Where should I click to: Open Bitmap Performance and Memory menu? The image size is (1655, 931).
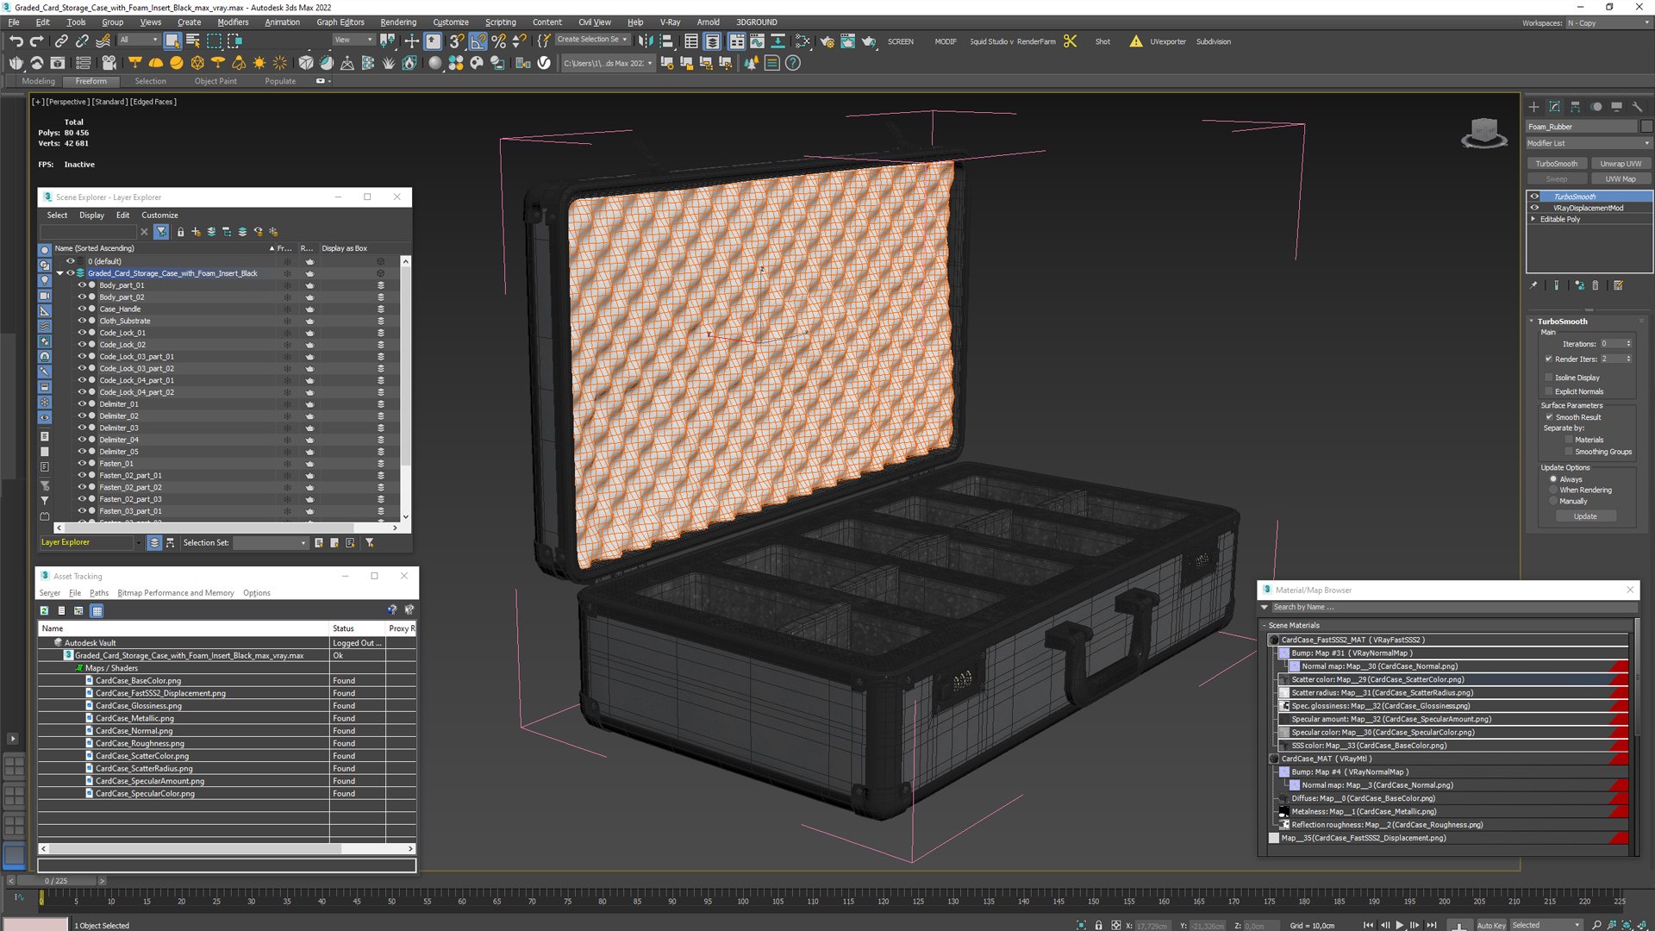click(x=176, y=593)
